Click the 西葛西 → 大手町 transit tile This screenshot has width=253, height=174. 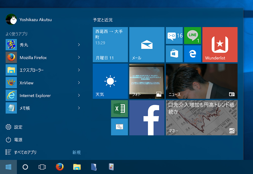110,44
